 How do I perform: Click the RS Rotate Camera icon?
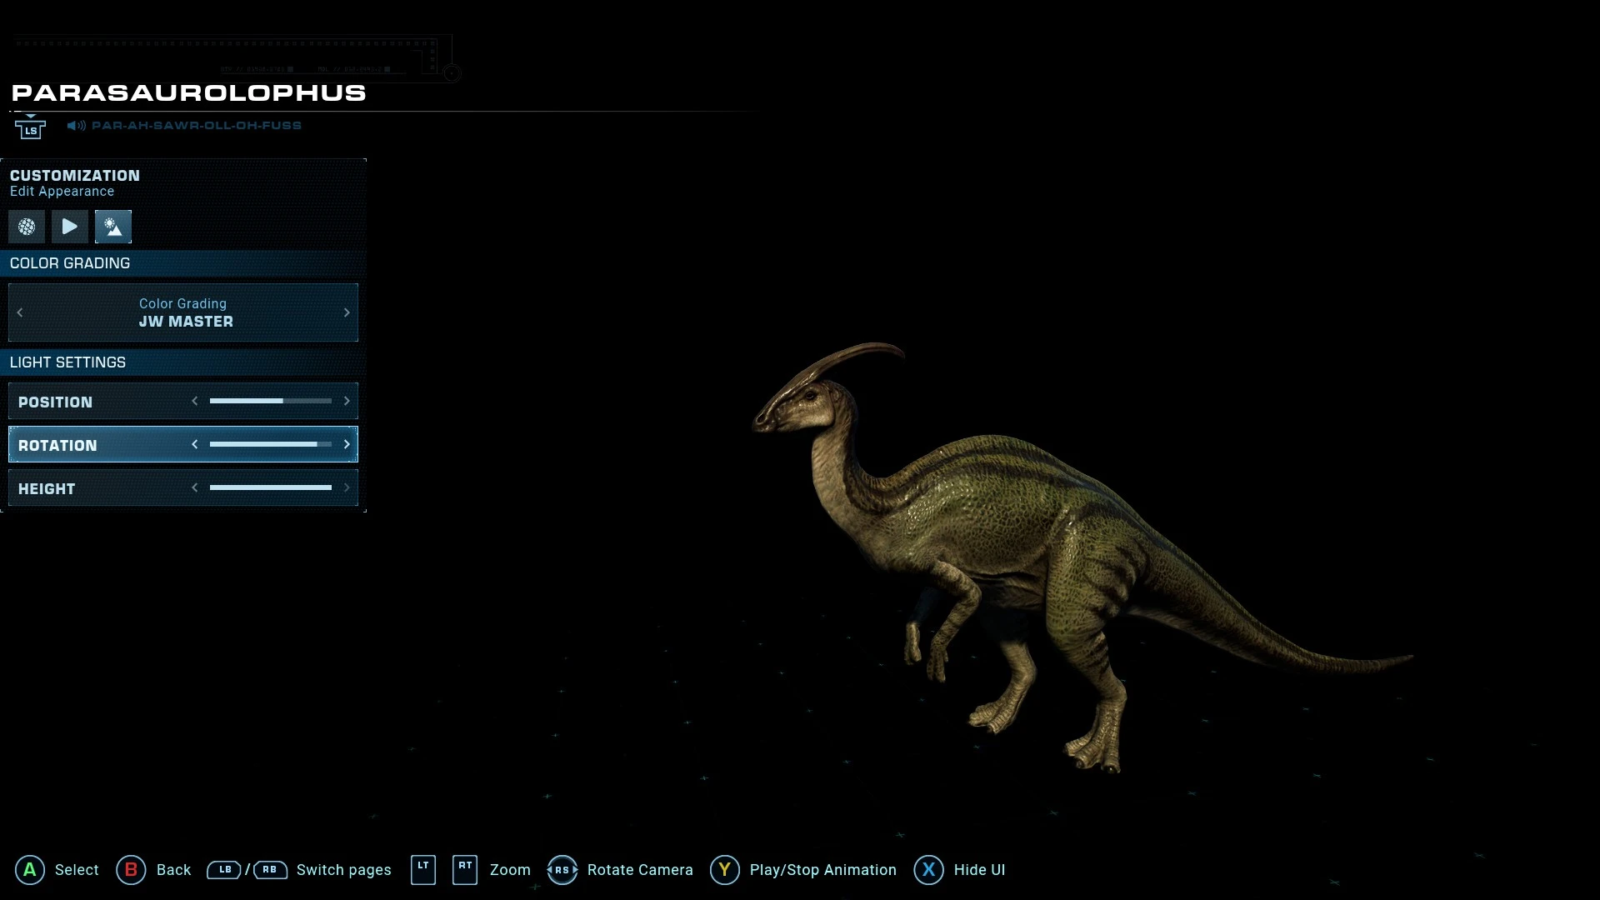[x=562, y=870]
